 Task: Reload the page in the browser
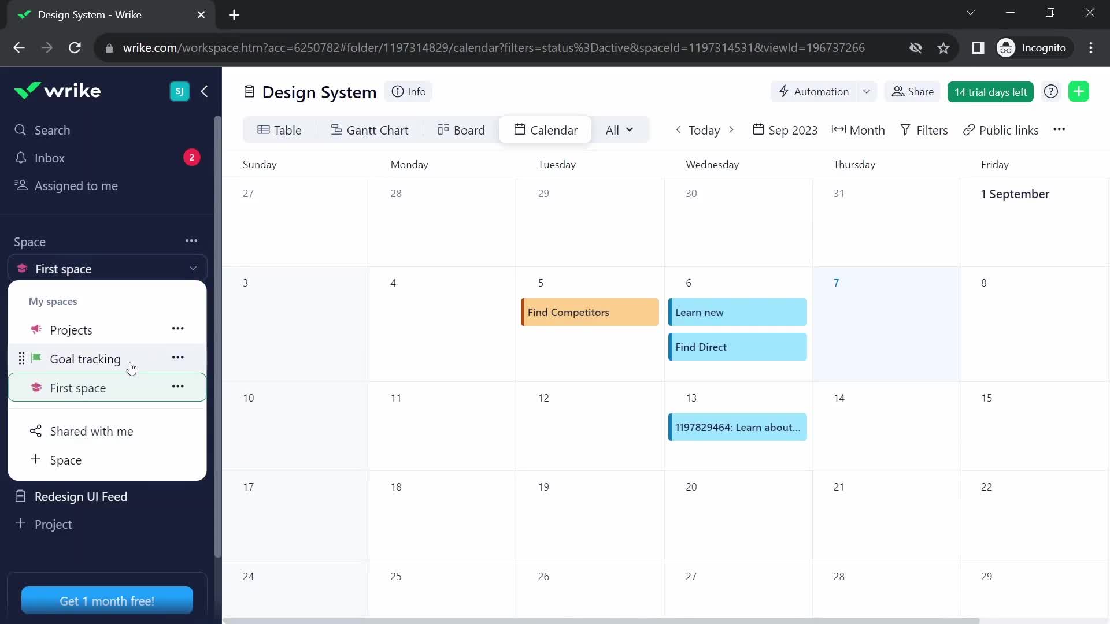pyautogui.click(x=75, y=48)
